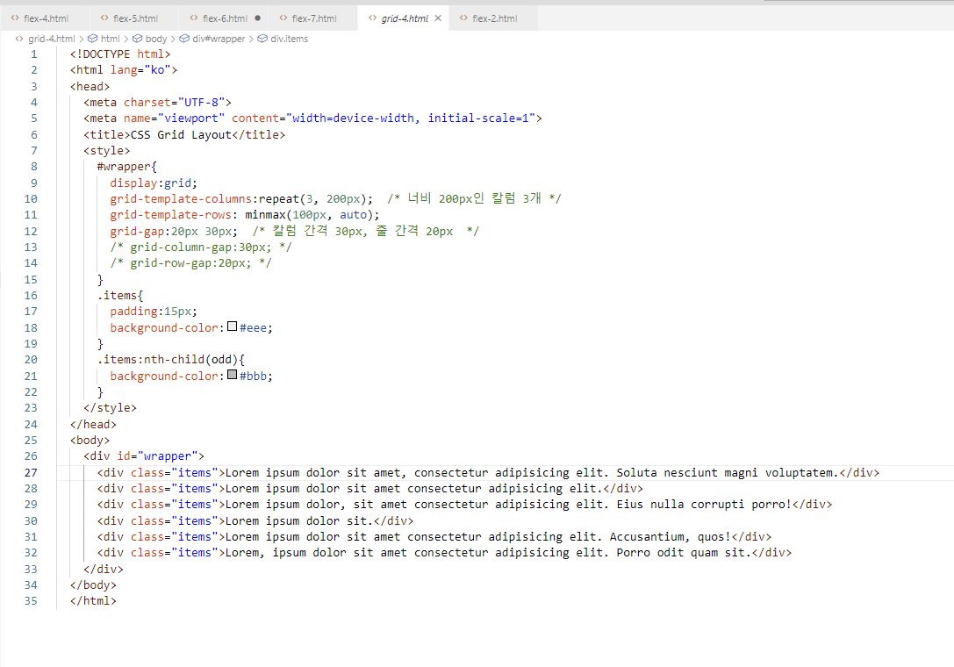Click the file icon on flex-4.html tab
Screen dimensions: 954x667
(15, 18)
